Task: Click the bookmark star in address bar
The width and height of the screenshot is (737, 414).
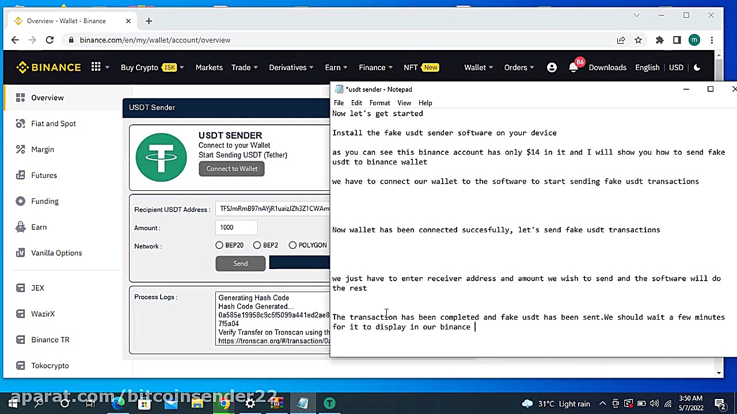Action: 638,40
